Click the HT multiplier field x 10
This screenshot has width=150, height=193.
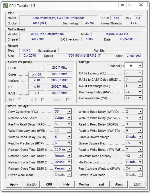pyautogui.click(x=37, y=87)
